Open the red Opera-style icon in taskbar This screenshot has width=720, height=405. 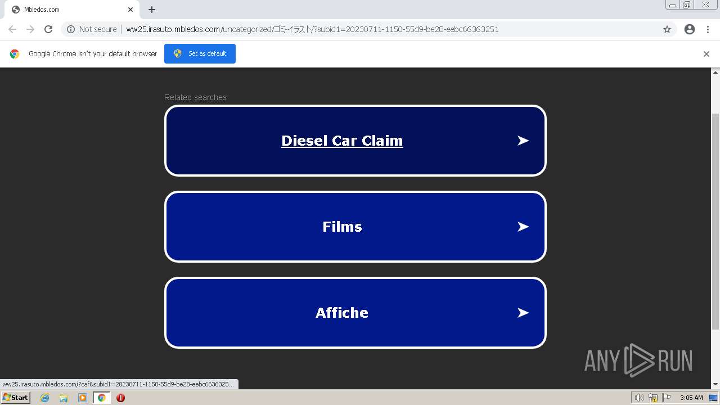click(x=120, y=398)
